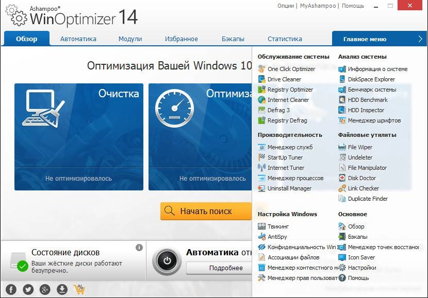Switch to the Бэкапы tab
Viewport: 428px width, 298px height.
pyautogui.click(x=233, y=39)
